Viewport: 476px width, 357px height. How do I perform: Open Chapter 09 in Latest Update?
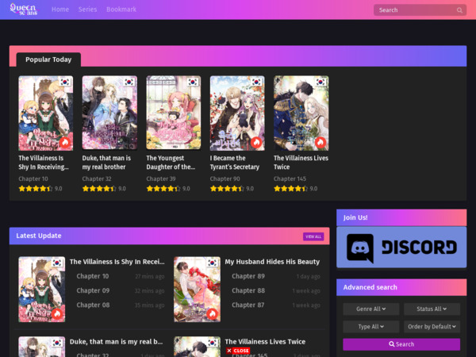click(93, 290)
